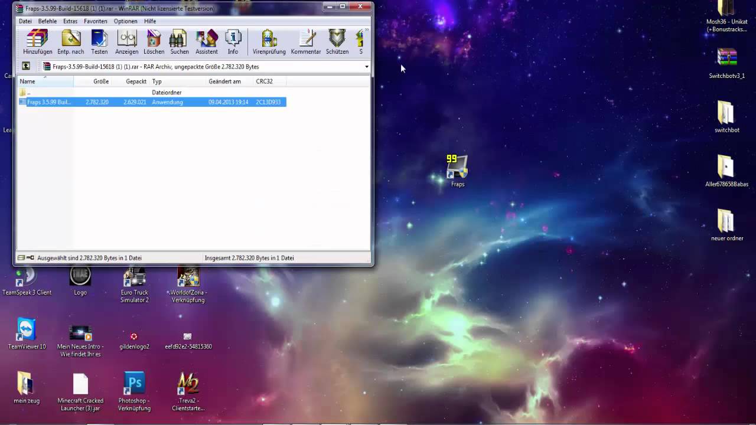Click the Insgesamt 2.782.320 Bytes status text
Viewport: 756px width, 425px height.
[x=249, y=258]
